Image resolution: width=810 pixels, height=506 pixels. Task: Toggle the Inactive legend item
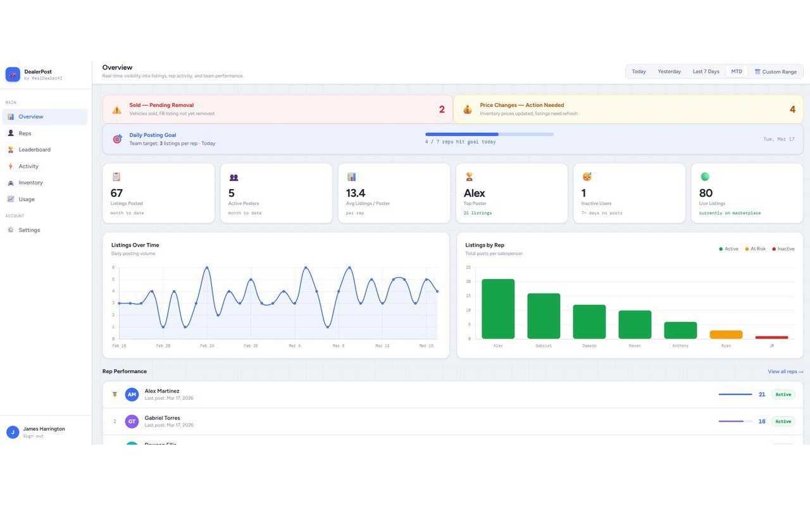click(783, 249)
